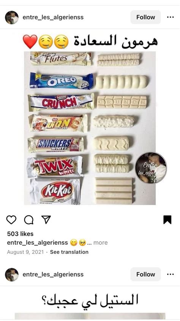Open the second post image below the Arabic title
Viewport: 180px width, 321px height.
tap(90, 317)
